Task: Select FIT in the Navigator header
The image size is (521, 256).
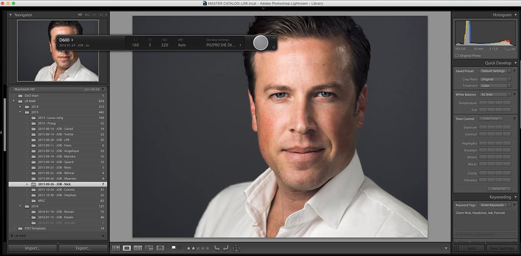Action: [x=81, y=15]
